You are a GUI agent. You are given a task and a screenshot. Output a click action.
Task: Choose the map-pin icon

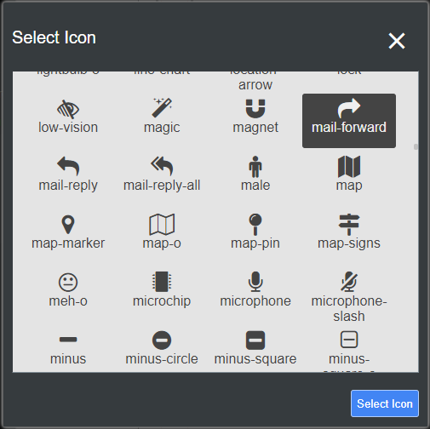[x=255, y=225]
